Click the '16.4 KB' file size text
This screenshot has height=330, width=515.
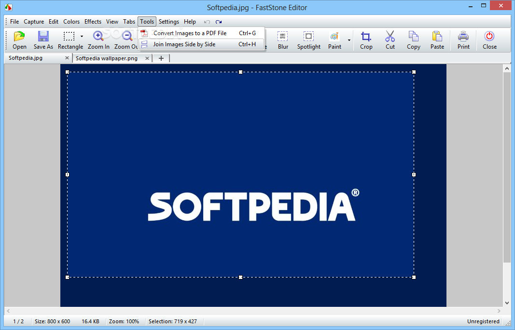[x=90, y=321]
